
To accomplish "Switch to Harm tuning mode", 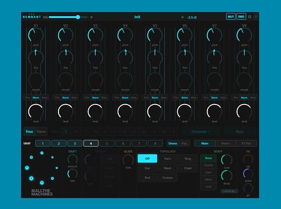I will (x=41, y=132).
